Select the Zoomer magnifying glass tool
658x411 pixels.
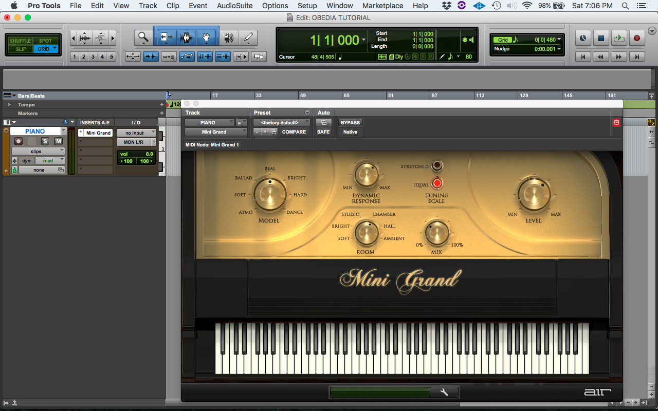coord(143,38)
